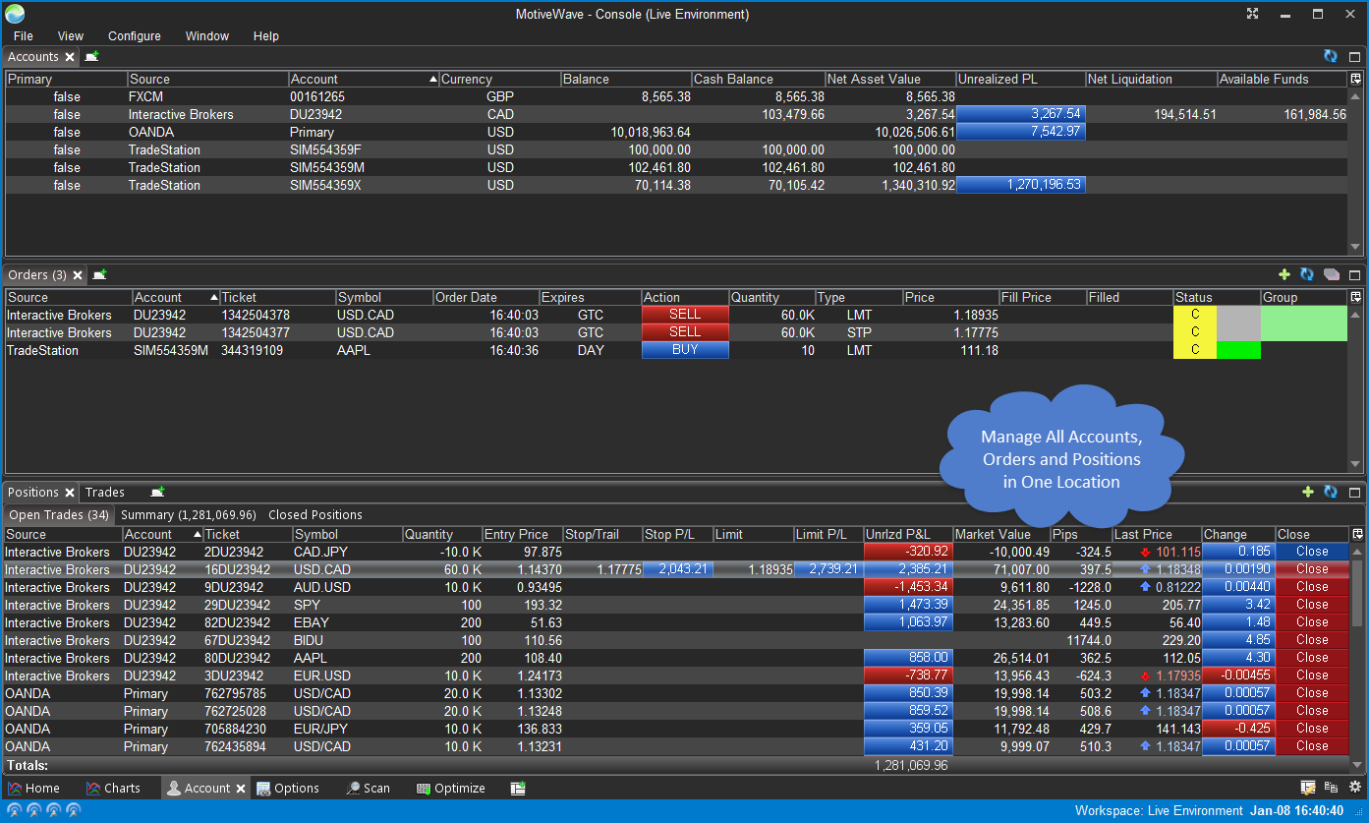Add a new tab beside the Accounts tab
This screenshot has height=823, width=1369.
(x=91, y=57)
